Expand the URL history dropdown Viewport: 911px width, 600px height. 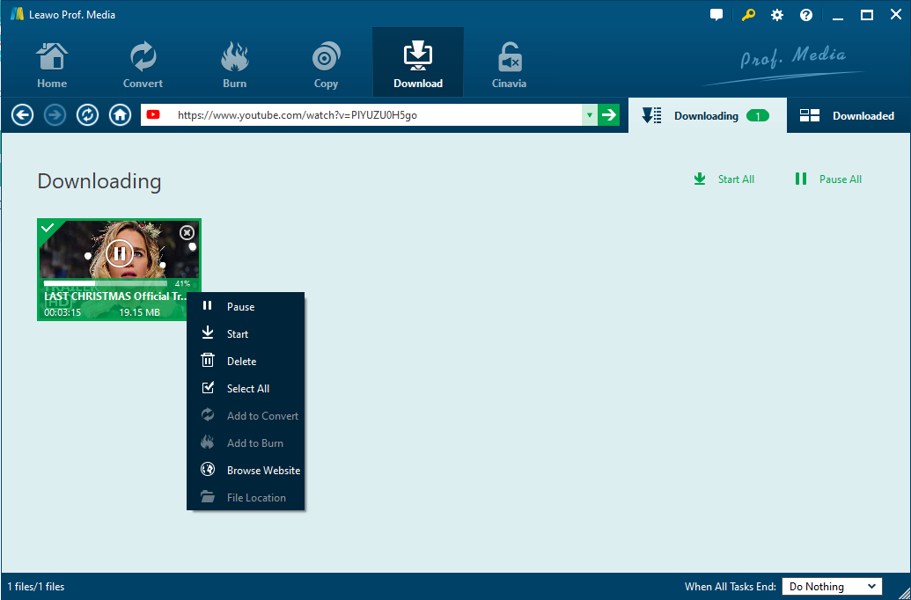tap(589, 115)
